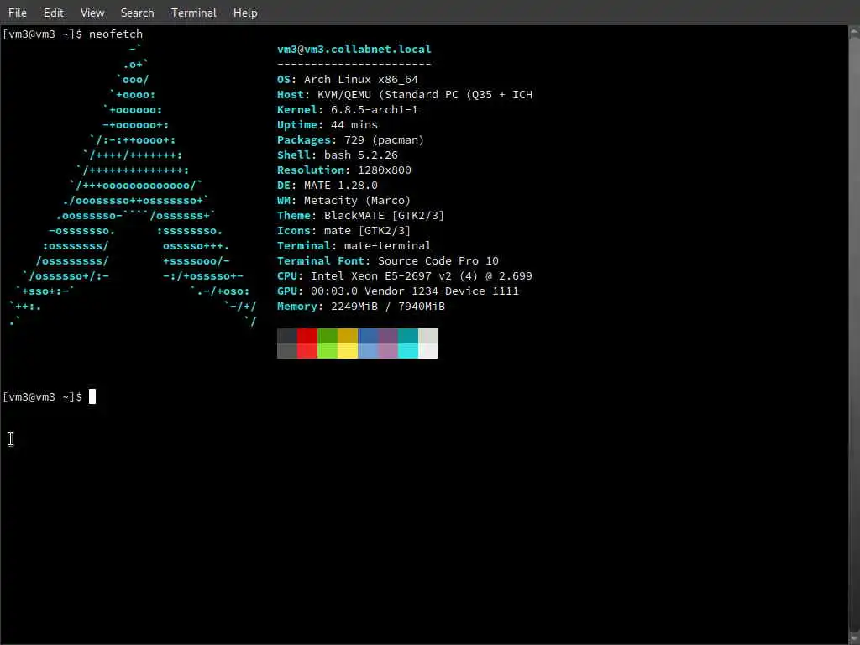
Task: Click the dark cyan color block in the palette
Action: (x=408, y=336)
